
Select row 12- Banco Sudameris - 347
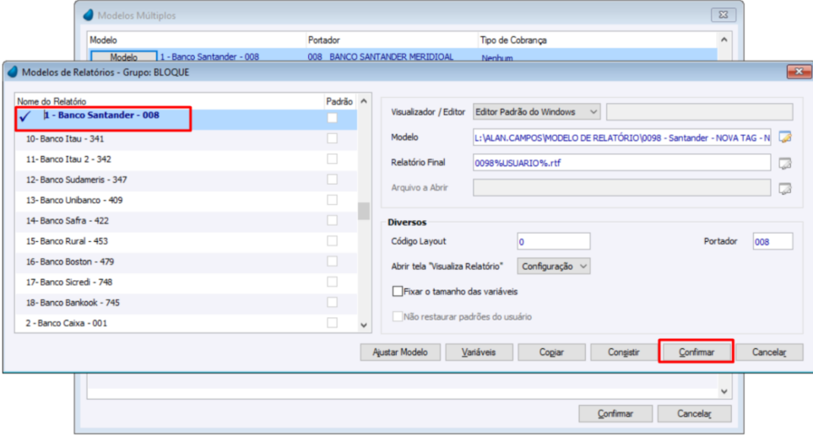coord(186,180)
